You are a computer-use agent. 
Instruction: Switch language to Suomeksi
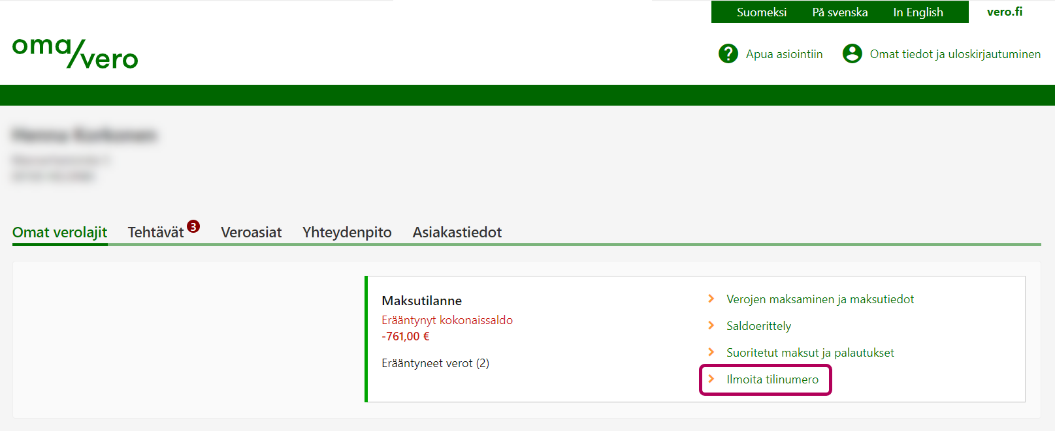tap(761, 12)
